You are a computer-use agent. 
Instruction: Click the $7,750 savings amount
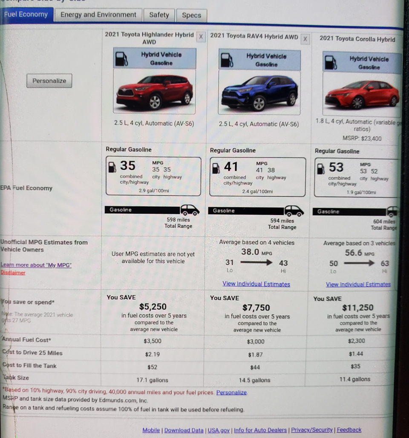tap(256, 308)
